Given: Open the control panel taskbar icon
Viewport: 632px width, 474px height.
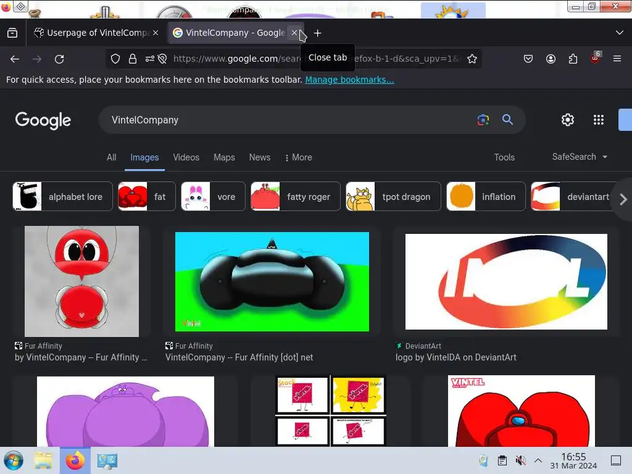Looking at the screenshot, I should tap(107, 460).
